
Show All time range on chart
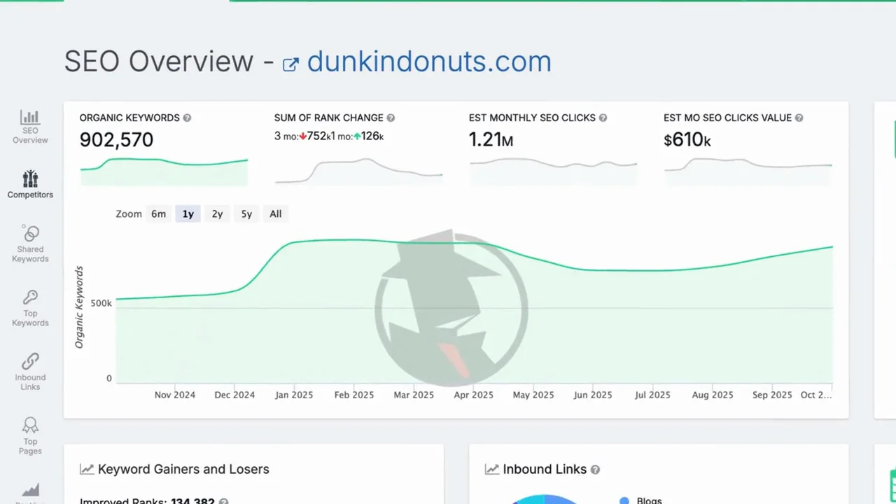click(276, 214)
